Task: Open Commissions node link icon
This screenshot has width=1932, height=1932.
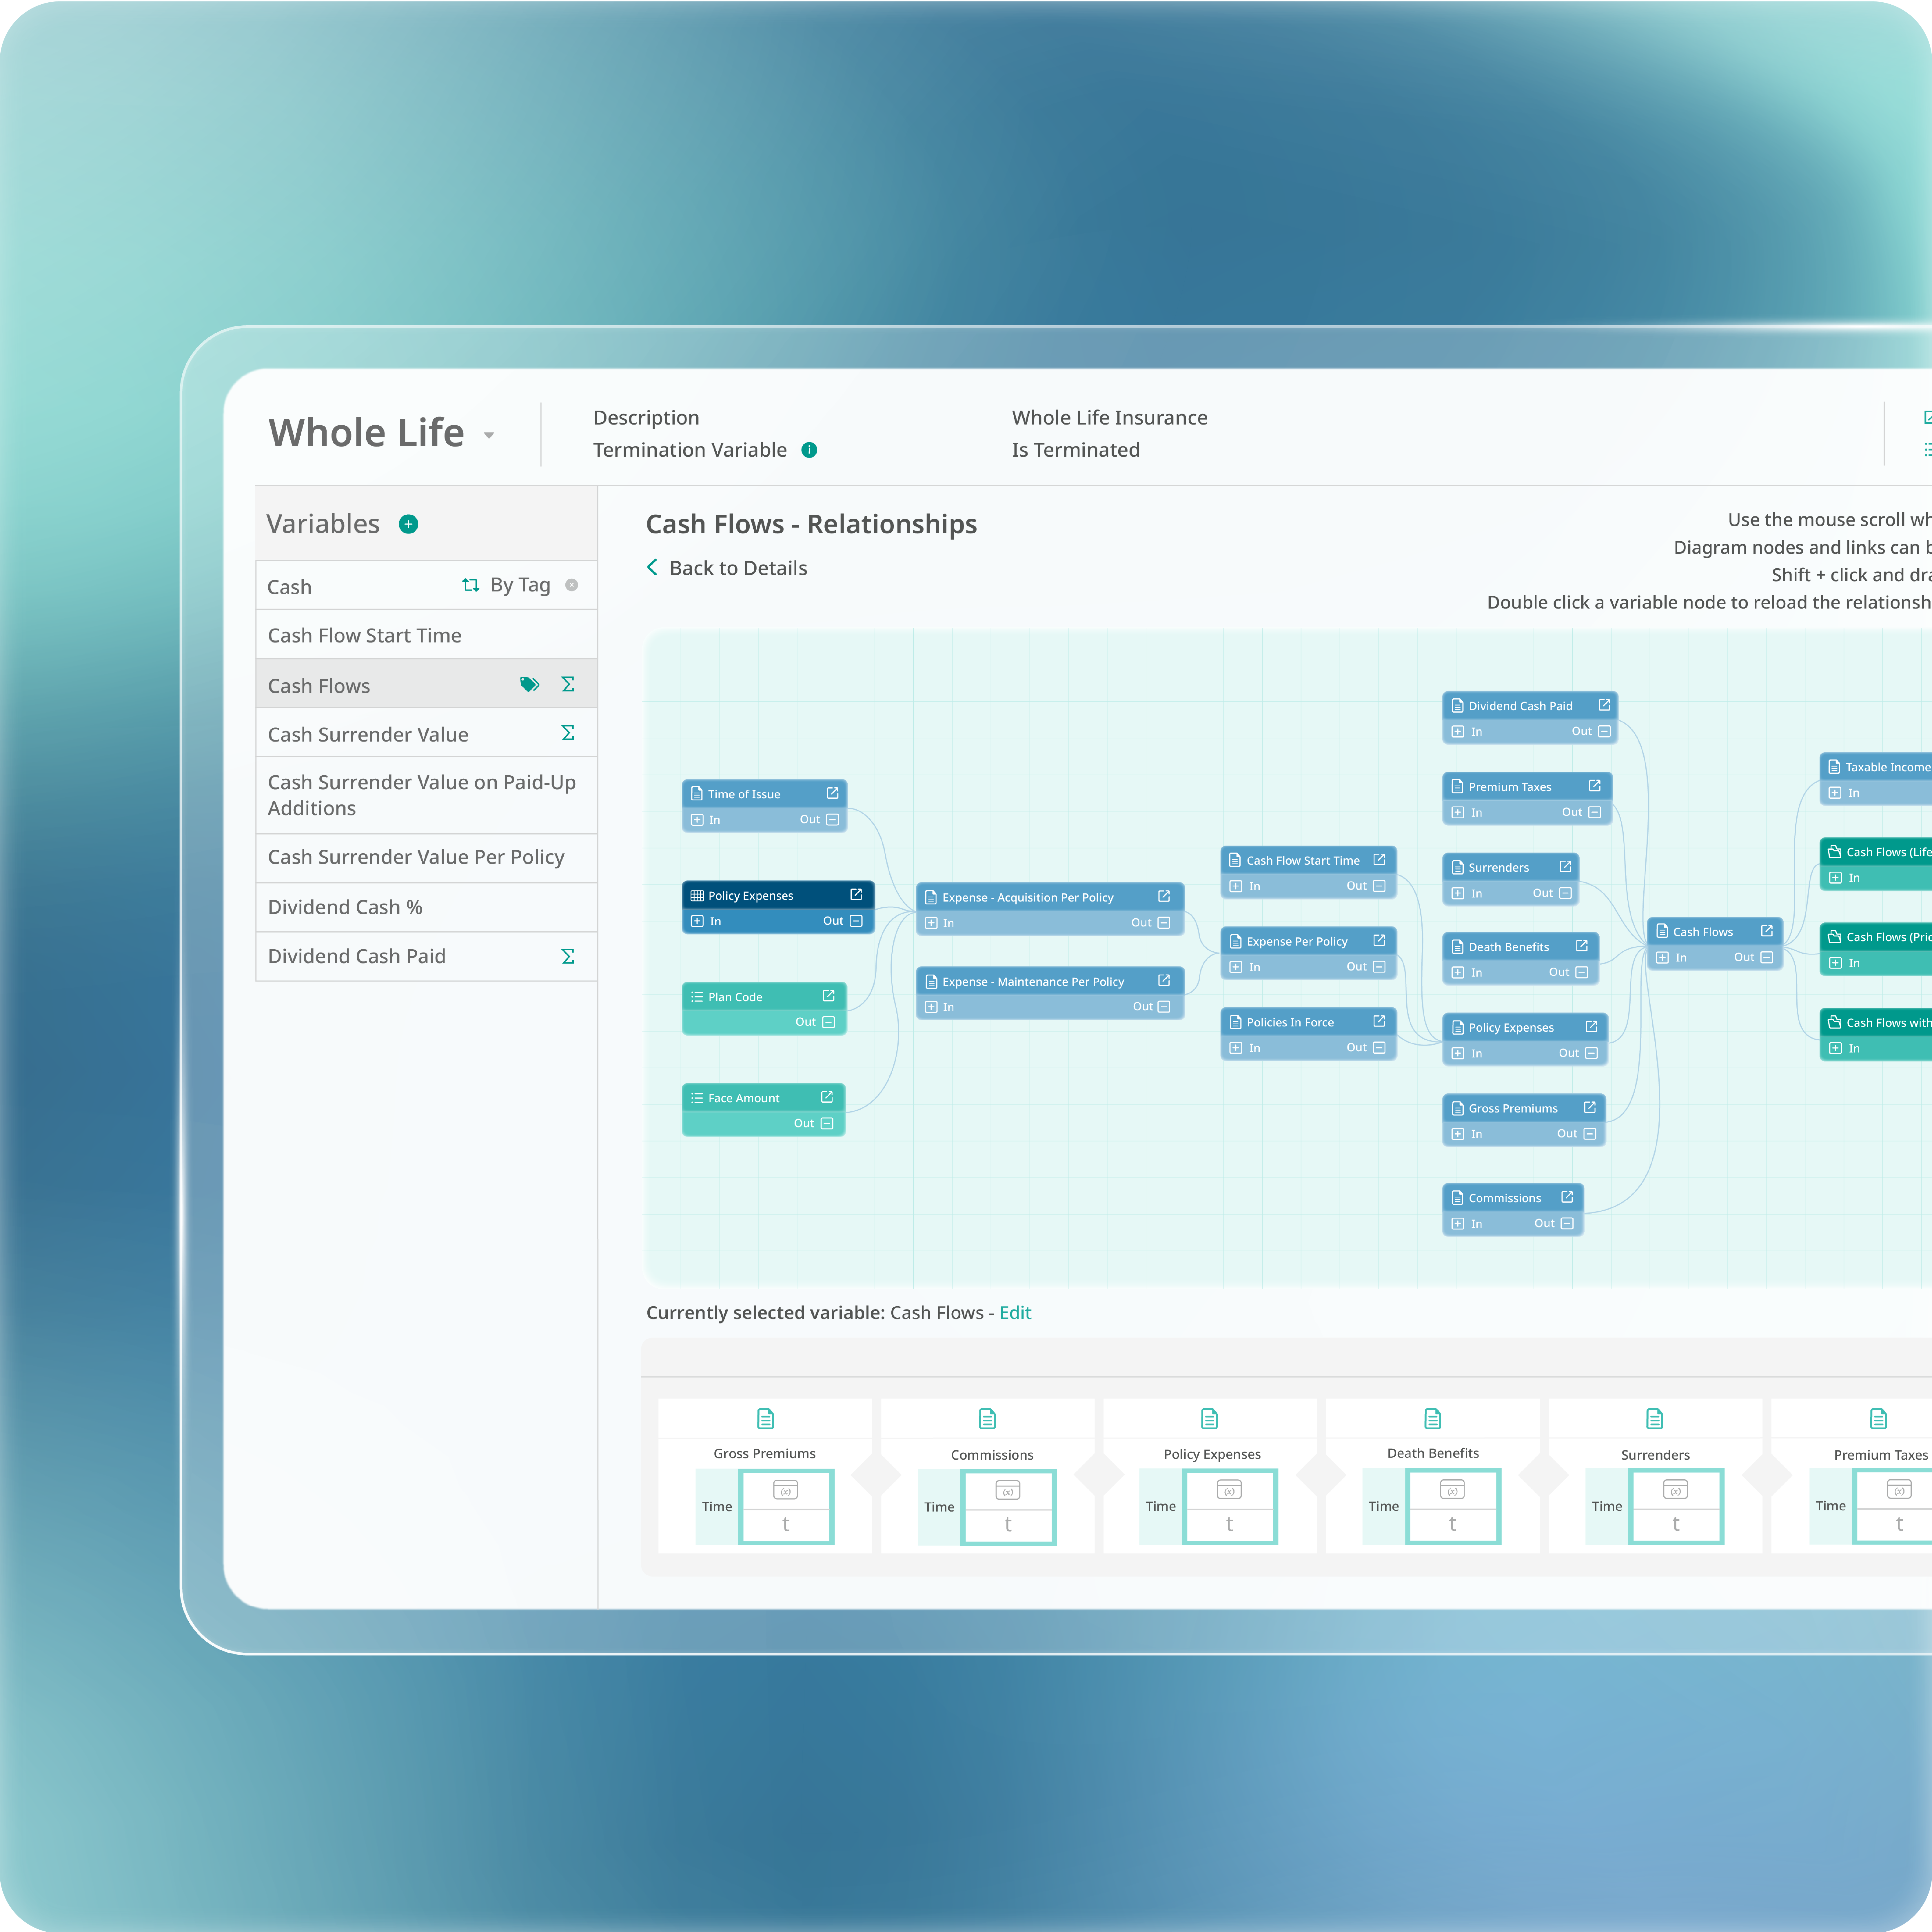Action: click(x=1567, y=1197)
